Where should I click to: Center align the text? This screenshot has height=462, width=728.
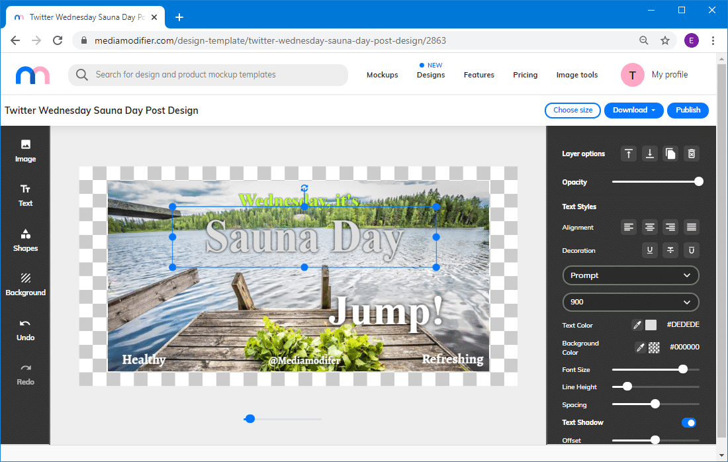point(649,227)
